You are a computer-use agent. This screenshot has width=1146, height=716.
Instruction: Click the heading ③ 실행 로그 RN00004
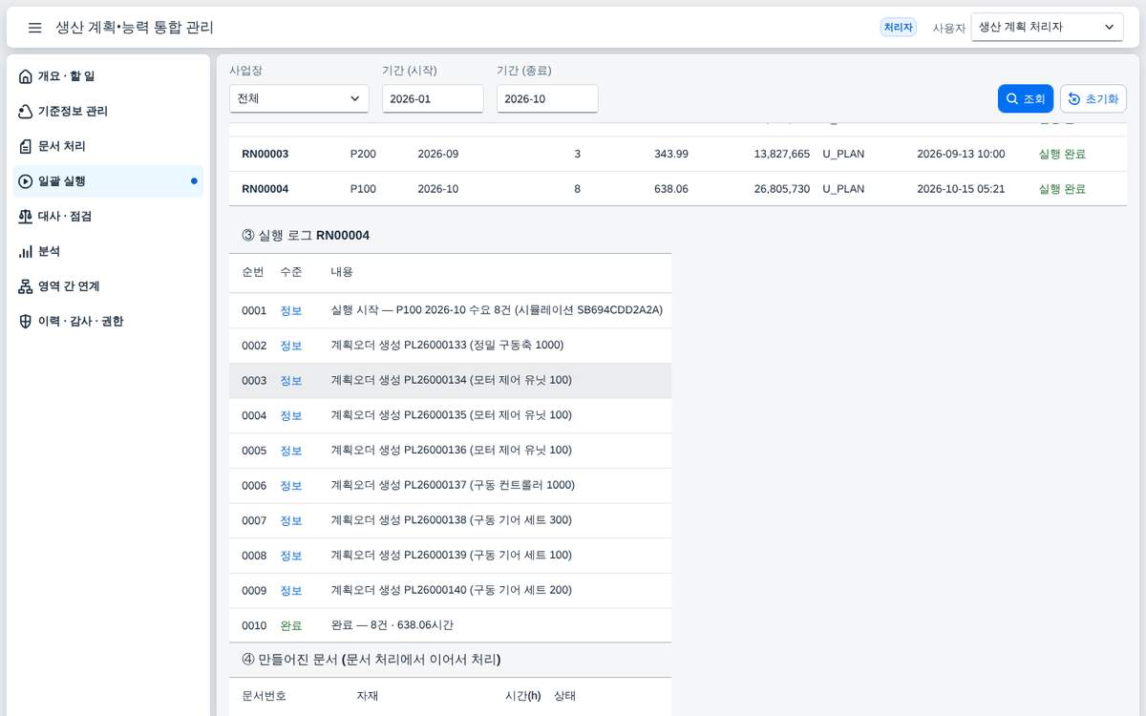306,235
